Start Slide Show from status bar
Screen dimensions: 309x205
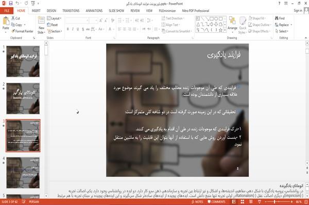tap(260, 202)
